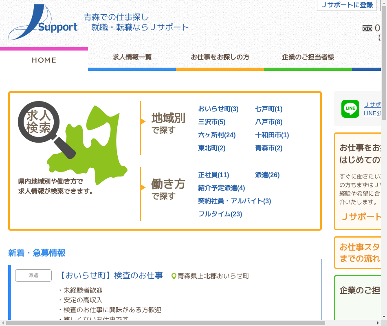This screenshot has width=387, height=326.
Task: Click the お仕事スタートまでの流れ banner
Action: 358,253
